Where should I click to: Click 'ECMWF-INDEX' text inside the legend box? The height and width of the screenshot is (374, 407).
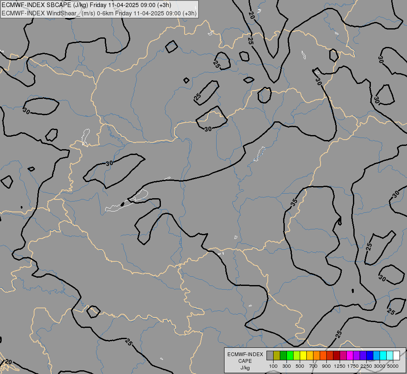[x=245, y=354]
